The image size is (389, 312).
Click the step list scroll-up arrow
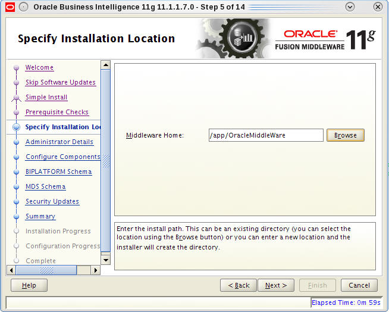pyautogui.click(x=106, y=65)
